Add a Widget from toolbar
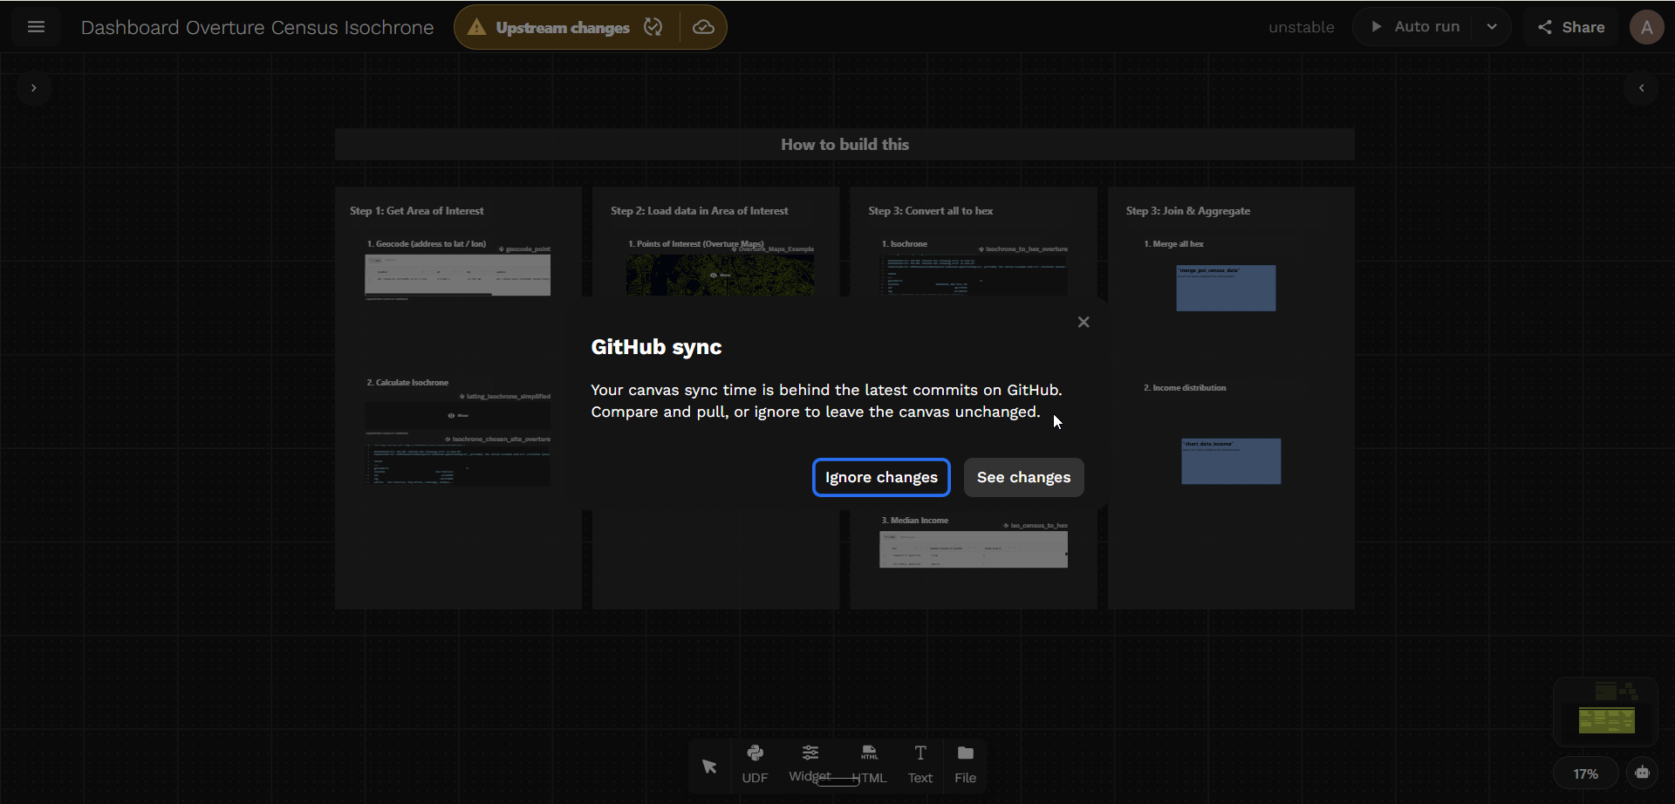This screenshot has width=1675, height=804. click(810, 764)
